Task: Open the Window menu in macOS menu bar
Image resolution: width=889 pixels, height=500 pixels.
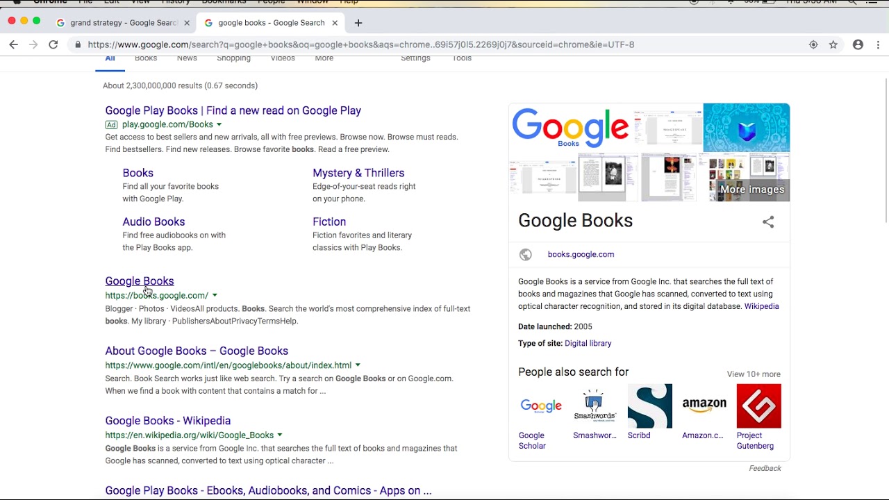Action: pyautogui.click(x=313, y=2)
